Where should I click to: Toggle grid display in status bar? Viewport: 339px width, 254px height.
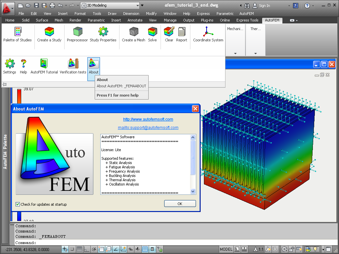point(79,249)
